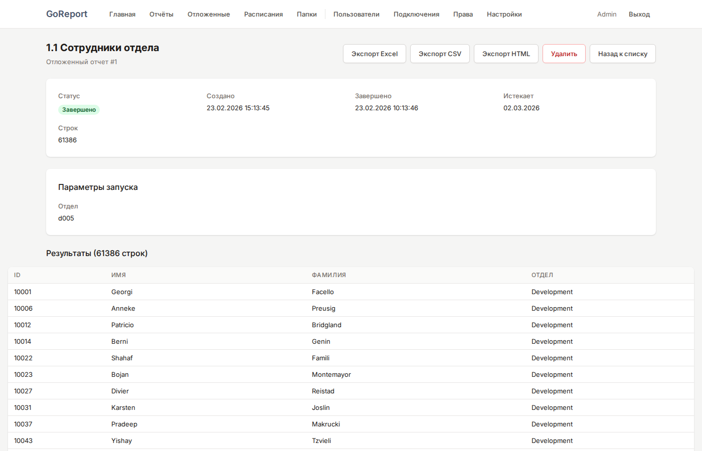702x451 pixels.
Task: Log out via Выход
Action: [639, 15]
